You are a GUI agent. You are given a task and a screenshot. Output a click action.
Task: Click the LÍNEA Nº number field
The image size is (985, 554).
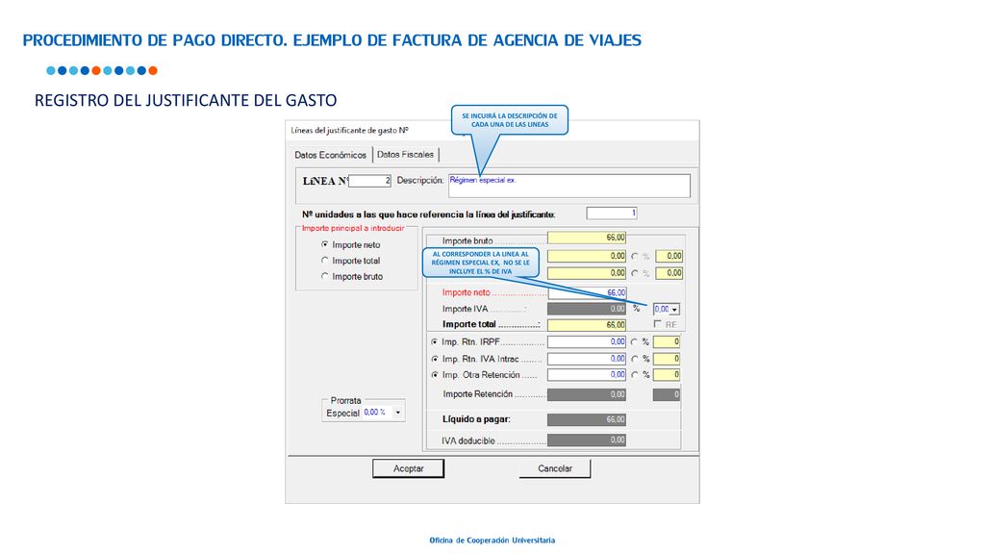pos(370,181)
